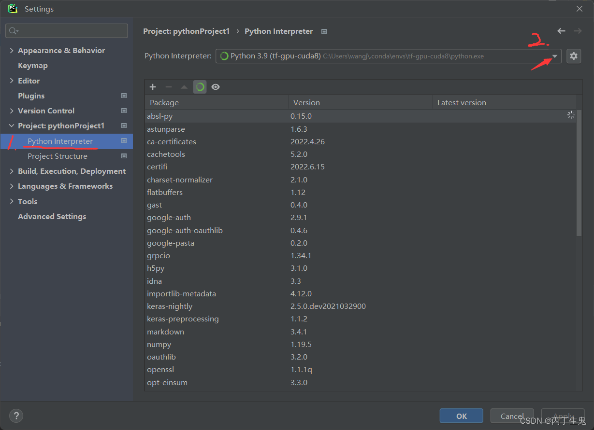Click the settings search input field
This screenshot has height=430, width=594.
67,31
